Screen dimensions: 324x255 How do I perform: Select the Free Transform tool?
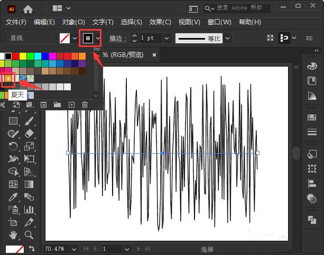(x=29, y=159)
